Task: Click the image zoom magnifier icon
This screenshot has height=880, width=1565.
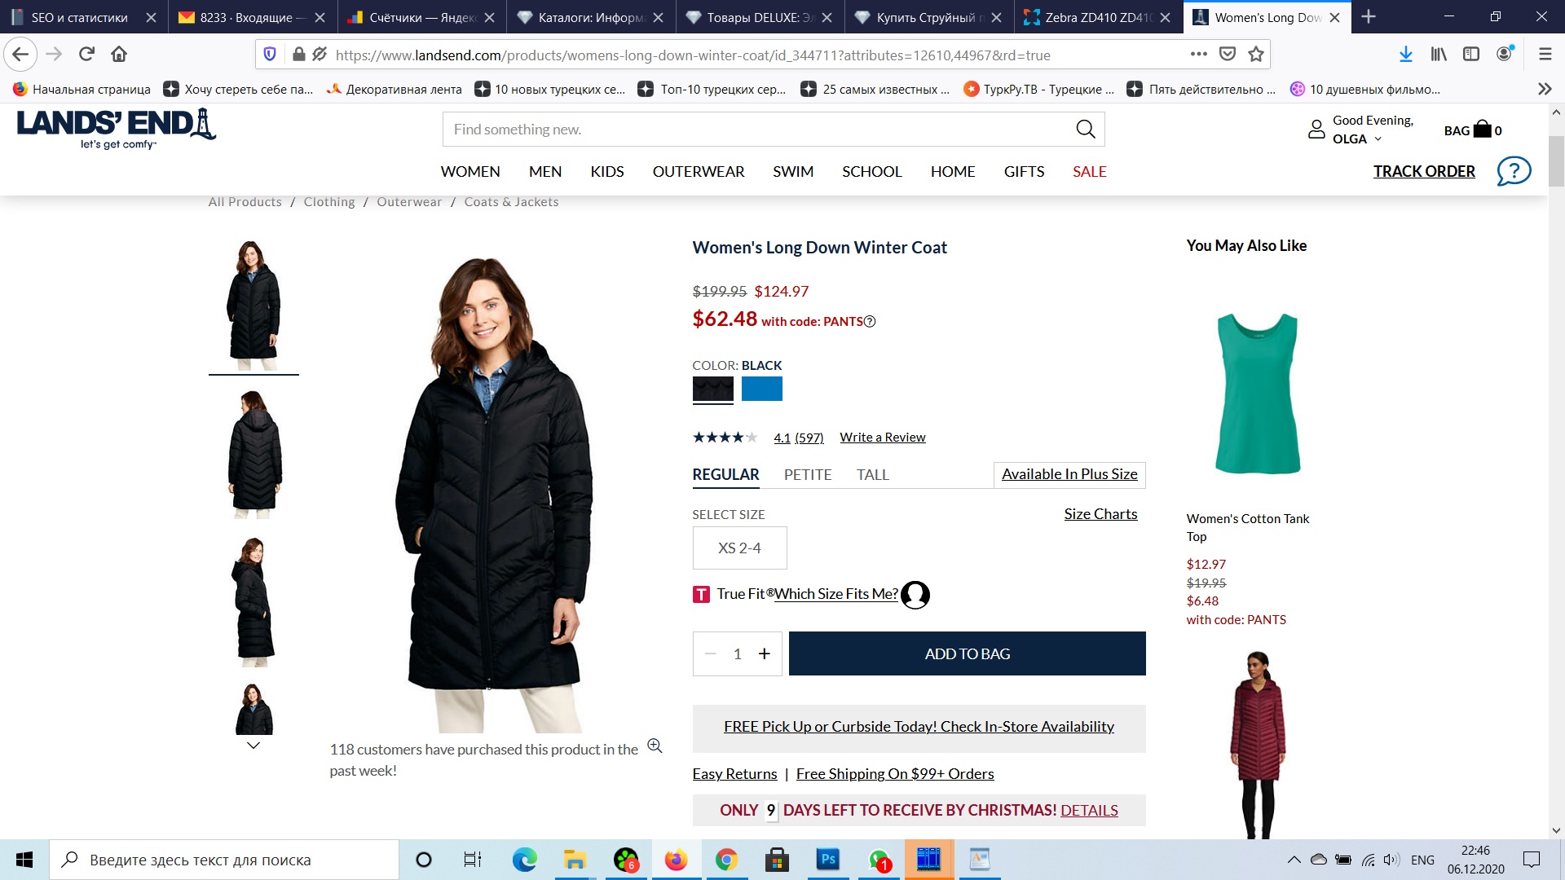Action: [x=655, y=746]
